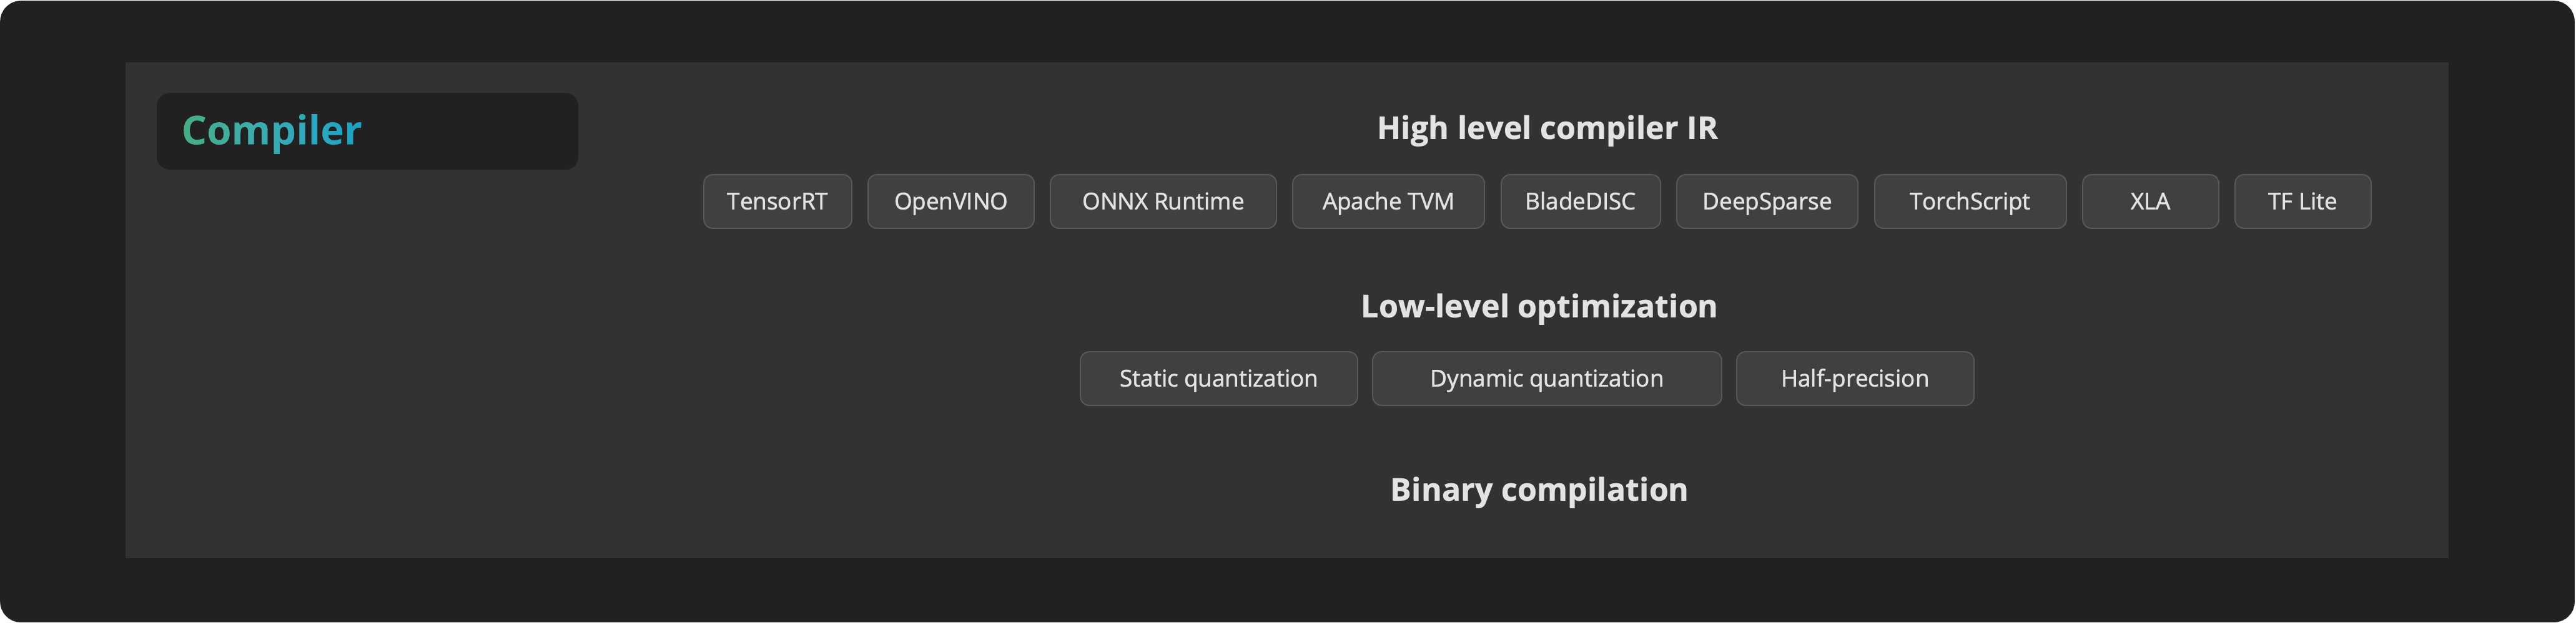Click the word IR in the top heading
Image resolution: width=2576 pixels, height=623 pixels.
click(1701, 128)
